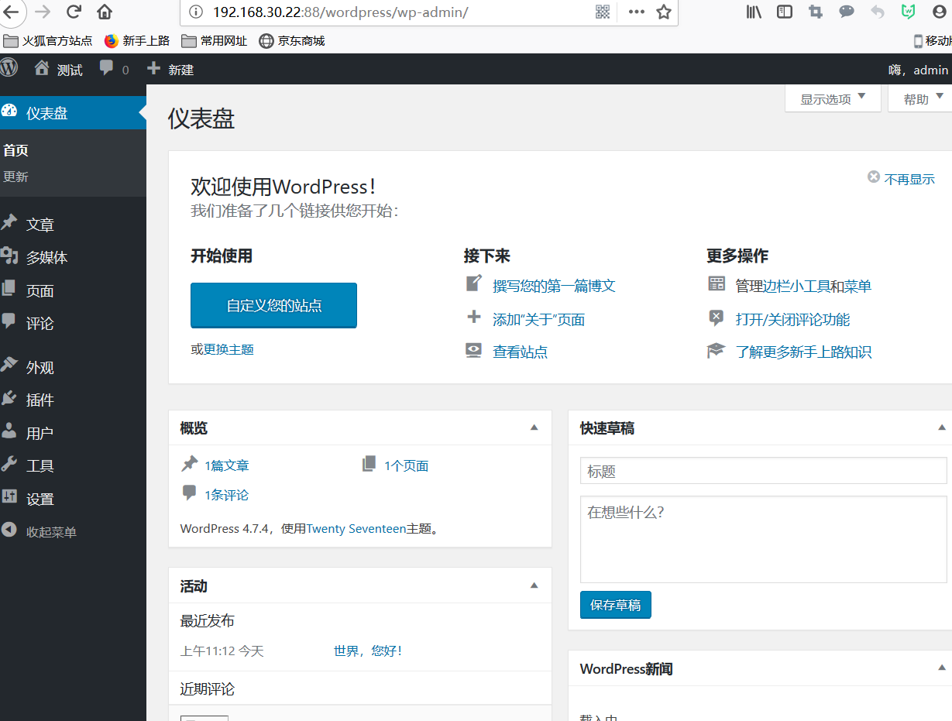Open the page actions three-dot menu
This screenshot has width=952, height=721.
pos(637,12)
